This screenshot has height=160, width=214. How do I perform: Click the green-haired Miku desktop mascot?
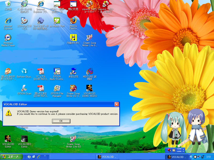tap(174, 129)
